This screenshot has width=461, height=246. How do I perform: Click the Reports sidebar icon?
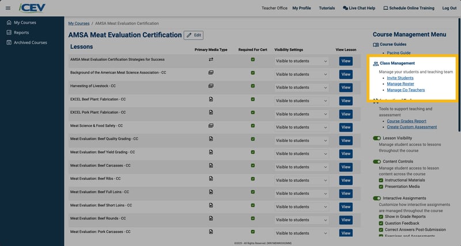point(9,32)
